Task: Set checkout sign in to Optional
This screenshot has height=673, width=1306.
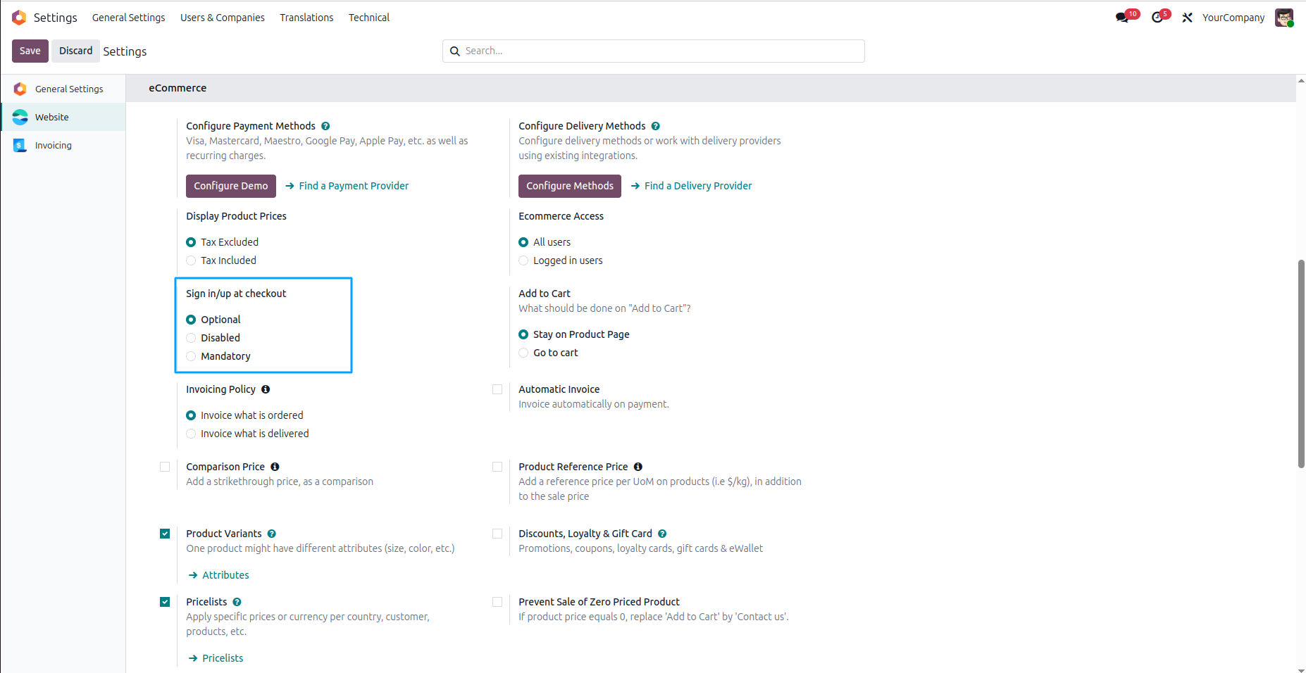Action: click(191, 320)
